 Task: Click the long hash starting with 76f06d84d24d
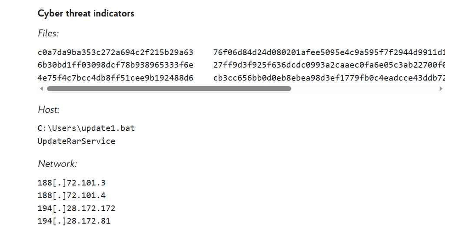click(329, 52)
